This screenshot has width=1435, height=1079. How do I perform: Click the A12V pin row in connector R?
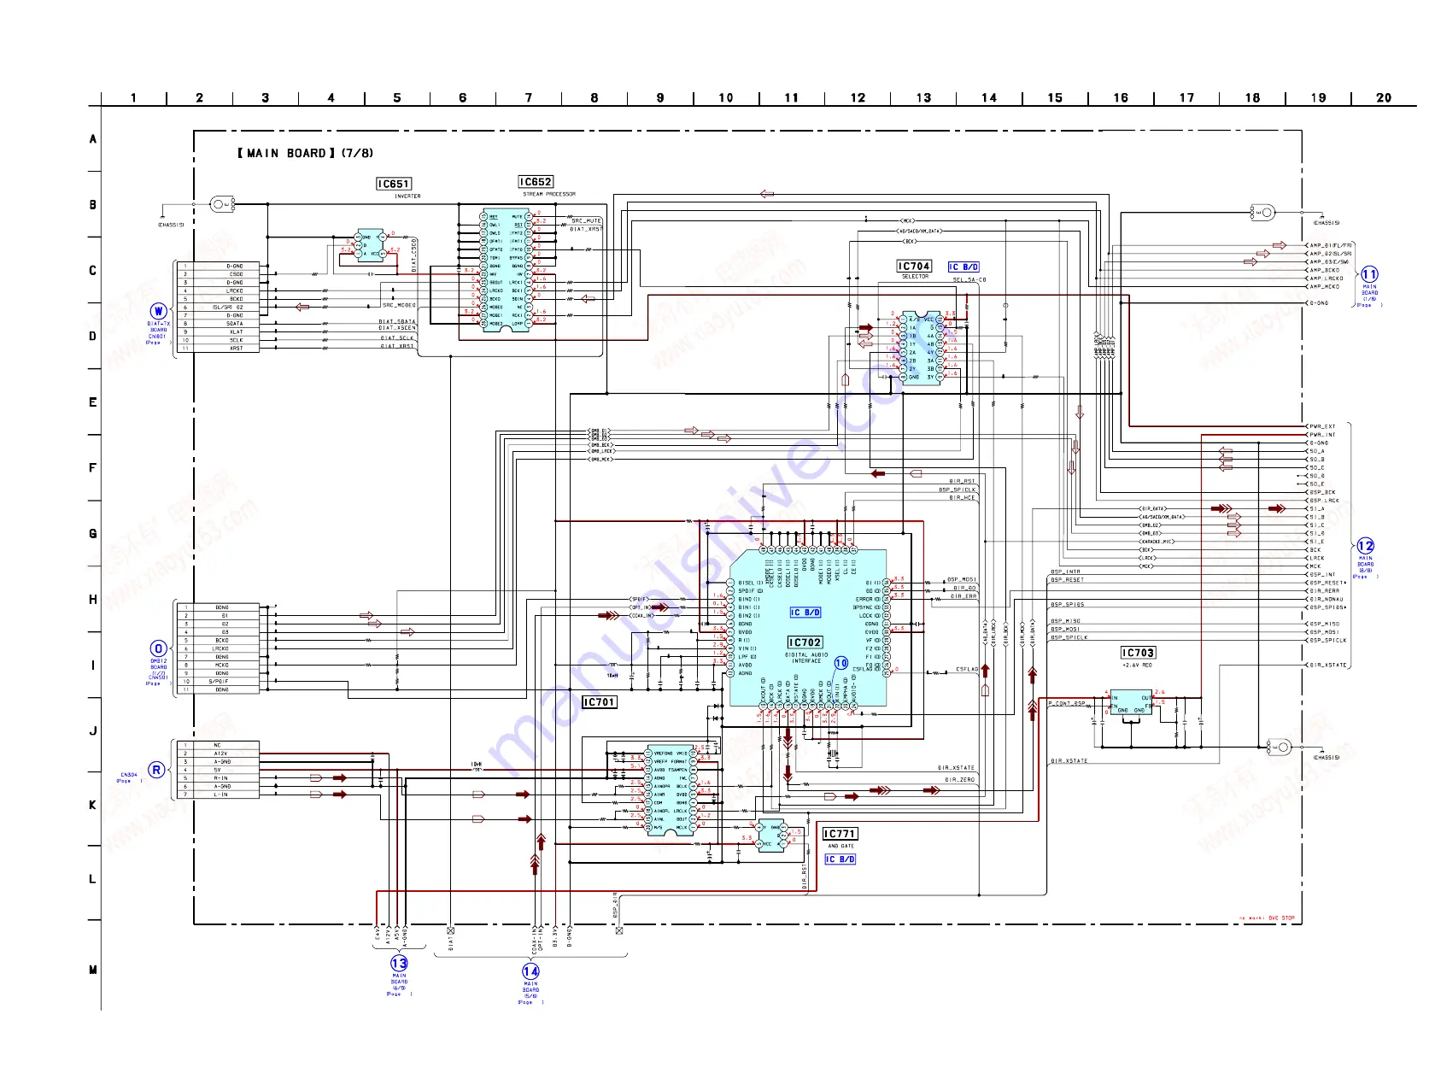point(217,754)
